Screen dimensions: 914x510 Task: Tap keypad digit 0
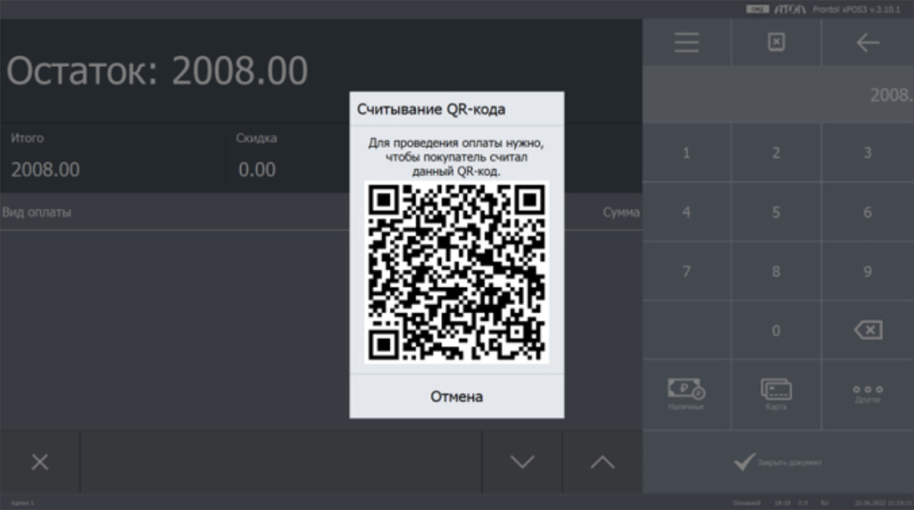pyautogui.click(x=776, y=331)
